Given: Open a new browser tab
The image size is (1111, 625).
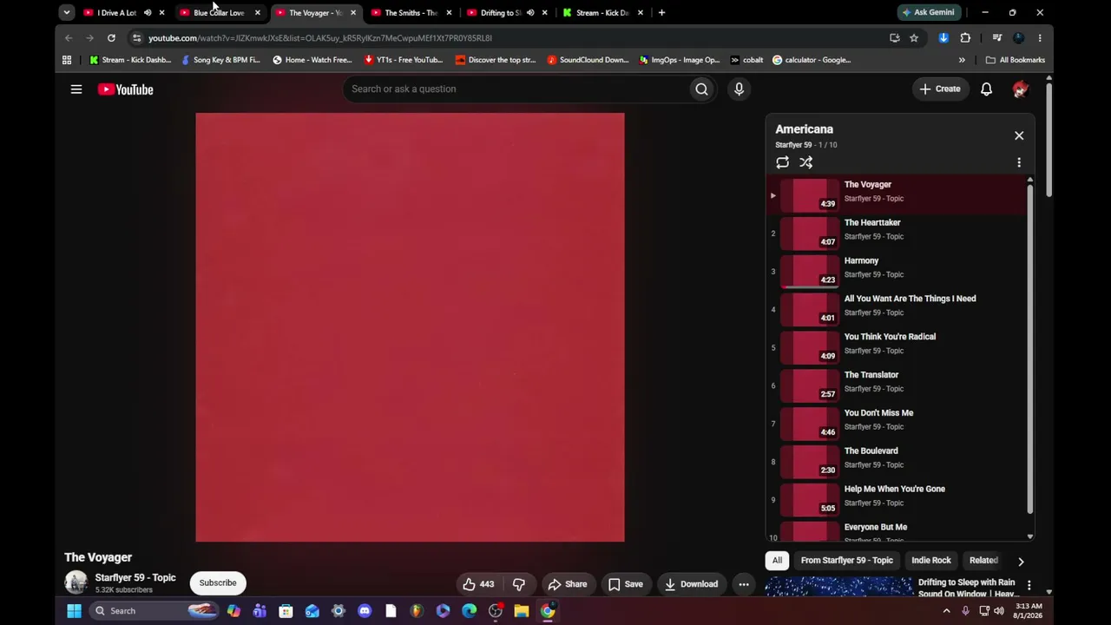Looking at the screenshot, I should tap(661, 13).
